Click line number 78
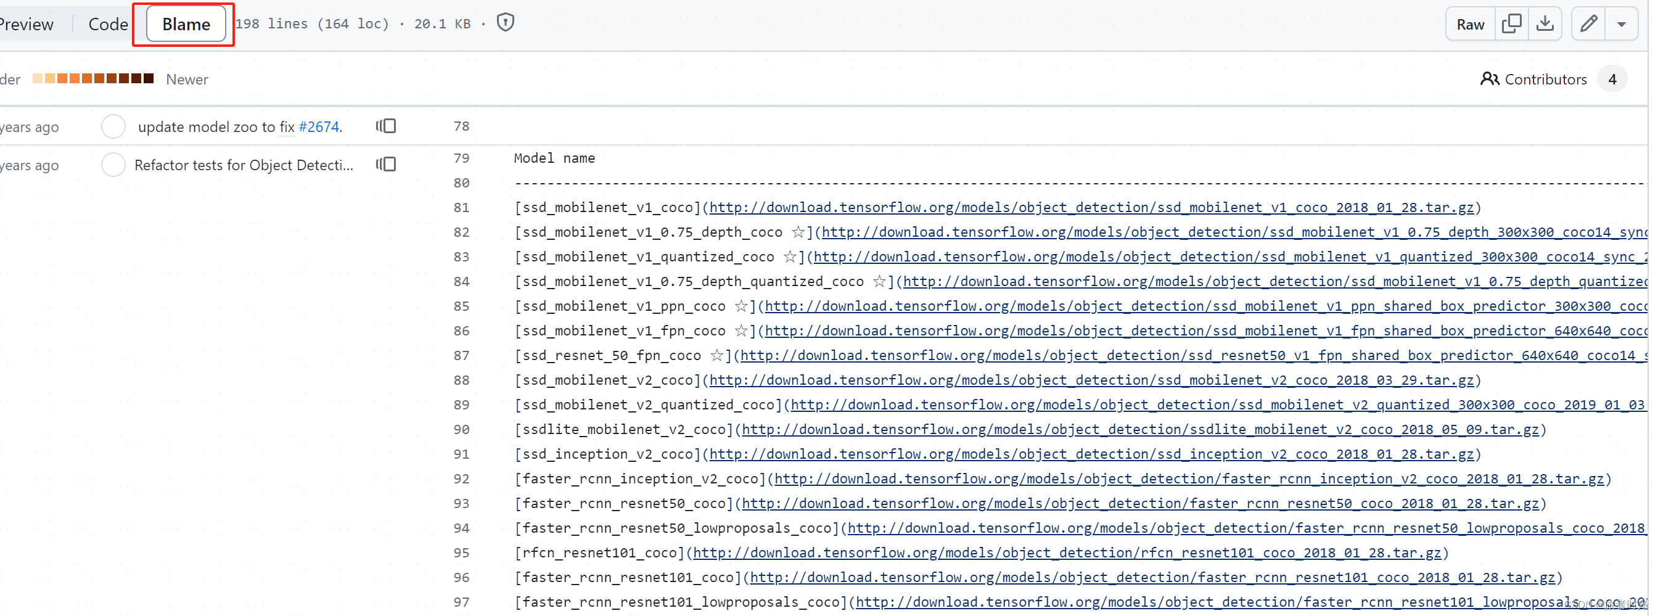 point(461,126)
